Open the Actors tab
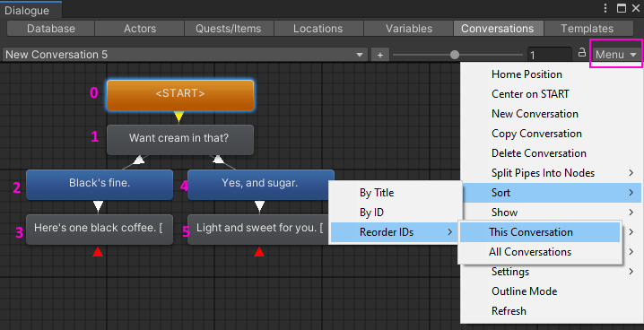644x330 pixels. coord(140,29)
